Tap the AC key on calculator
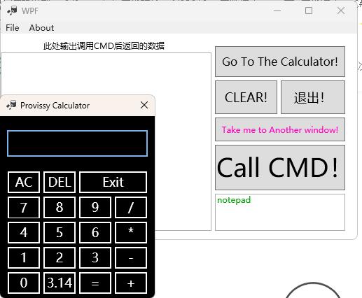The width and height of the screenshot is (362, 298). click(24, 182)
